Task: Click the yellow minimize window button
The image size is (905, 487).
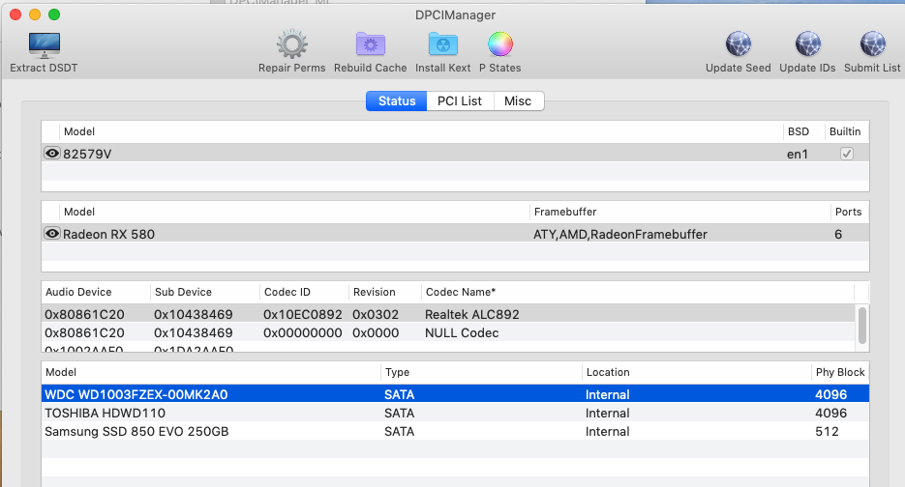Action: (x=35, y=14)
